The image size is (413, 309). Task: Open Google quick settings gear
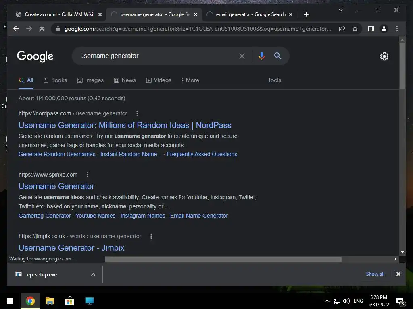tap(384, 56)
